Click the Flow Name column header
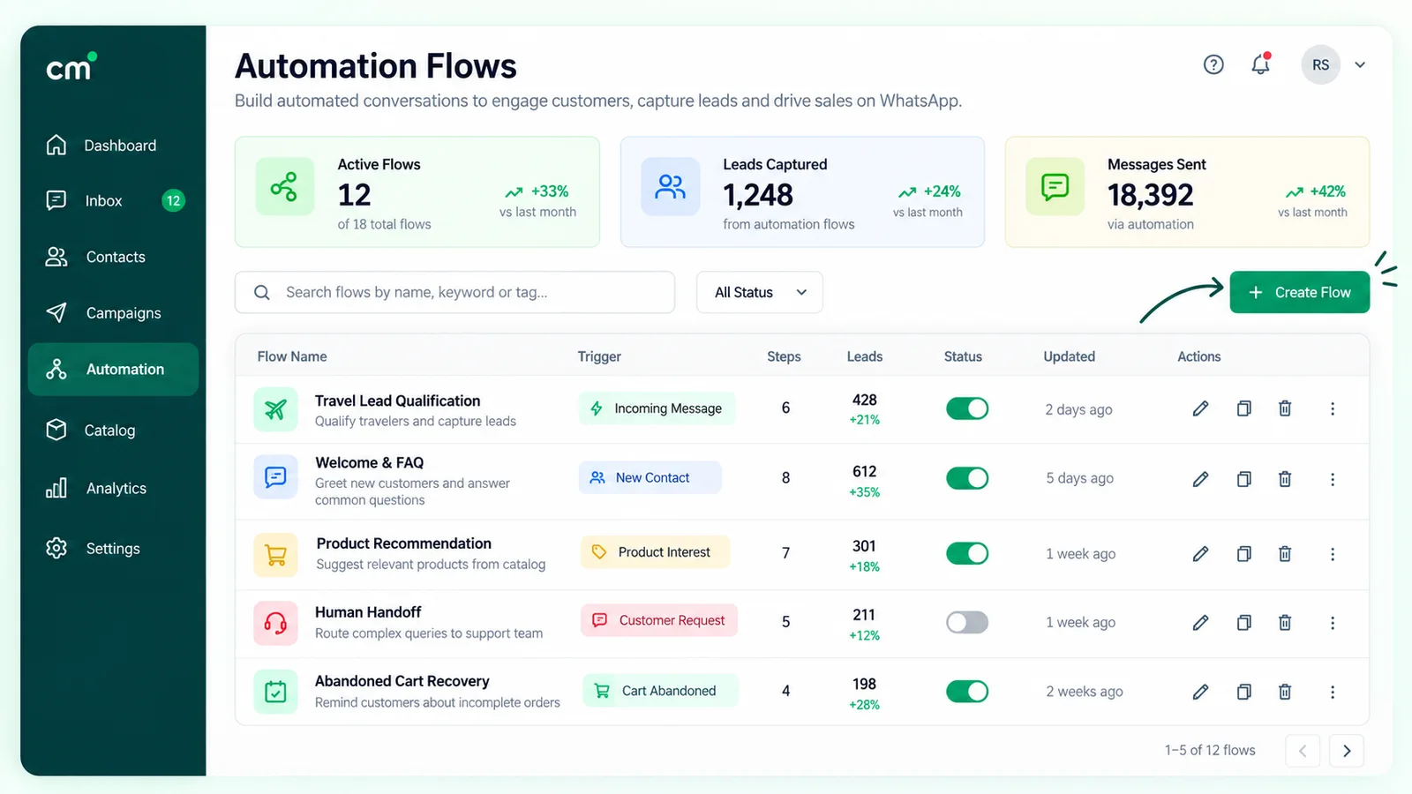 pyautogui.click(x=292, y=356)
